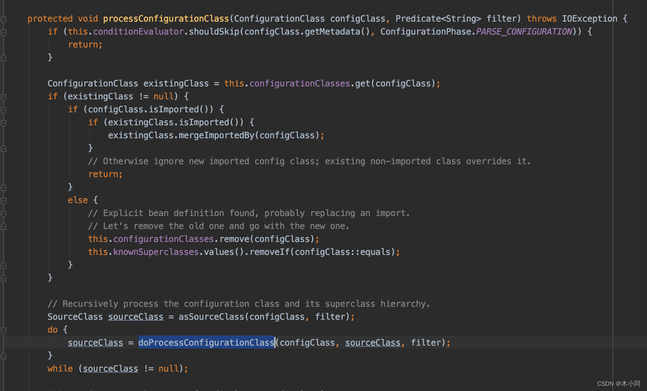Screen dimensions: 647x391
Task: Collapse the processConfigurationClass method fold marker
Action: coord(3,19)
